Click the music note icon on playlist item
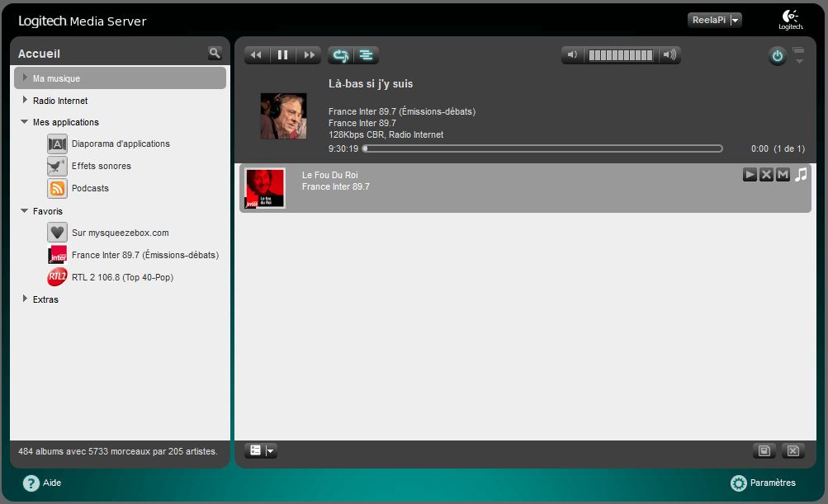 pos(801,174)
